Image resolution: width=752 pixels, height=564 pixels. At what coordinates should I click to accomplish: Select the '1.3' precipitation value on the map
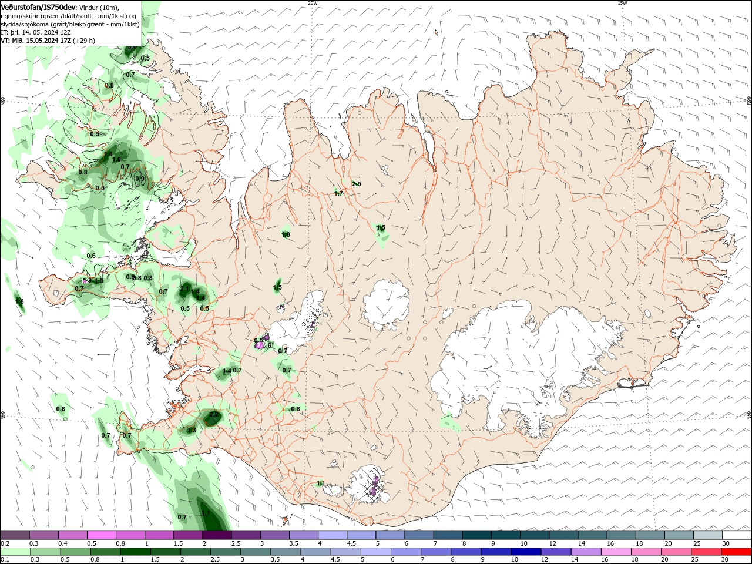coord(192,431)
